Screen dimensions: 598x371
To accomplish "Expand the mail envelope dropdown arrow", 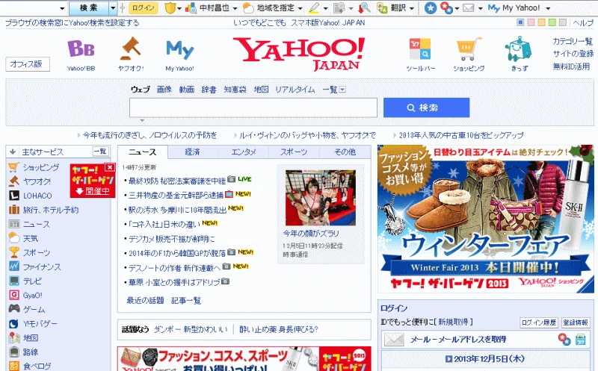I will [x=480, y=8].
